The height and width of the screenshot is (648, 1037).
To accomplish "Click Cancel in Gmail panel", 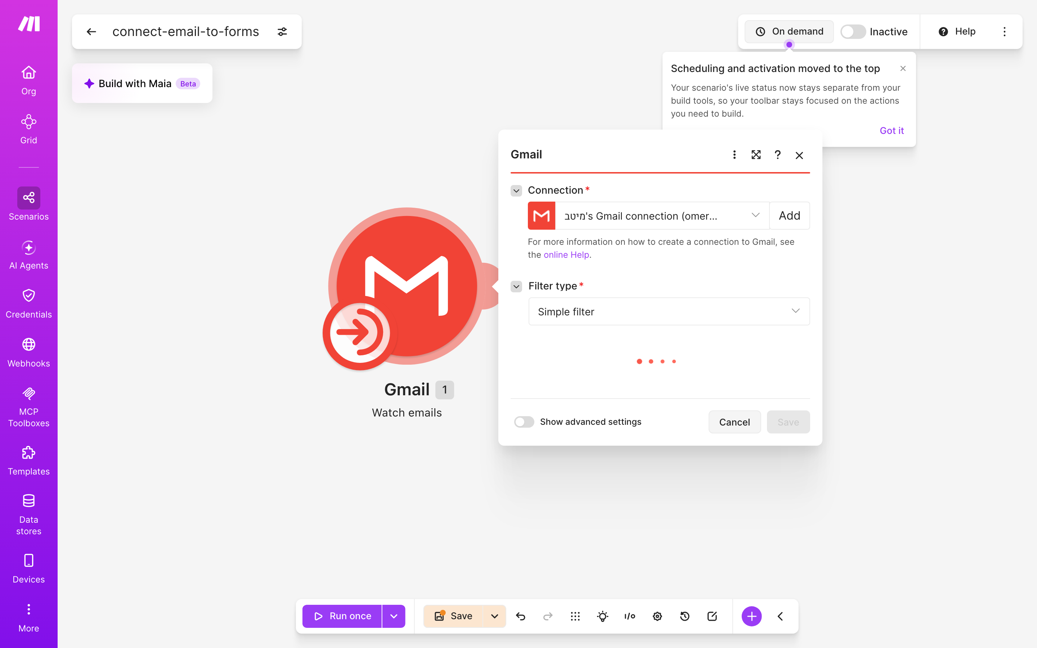I will pyautogui.click(x=735, y=422).
